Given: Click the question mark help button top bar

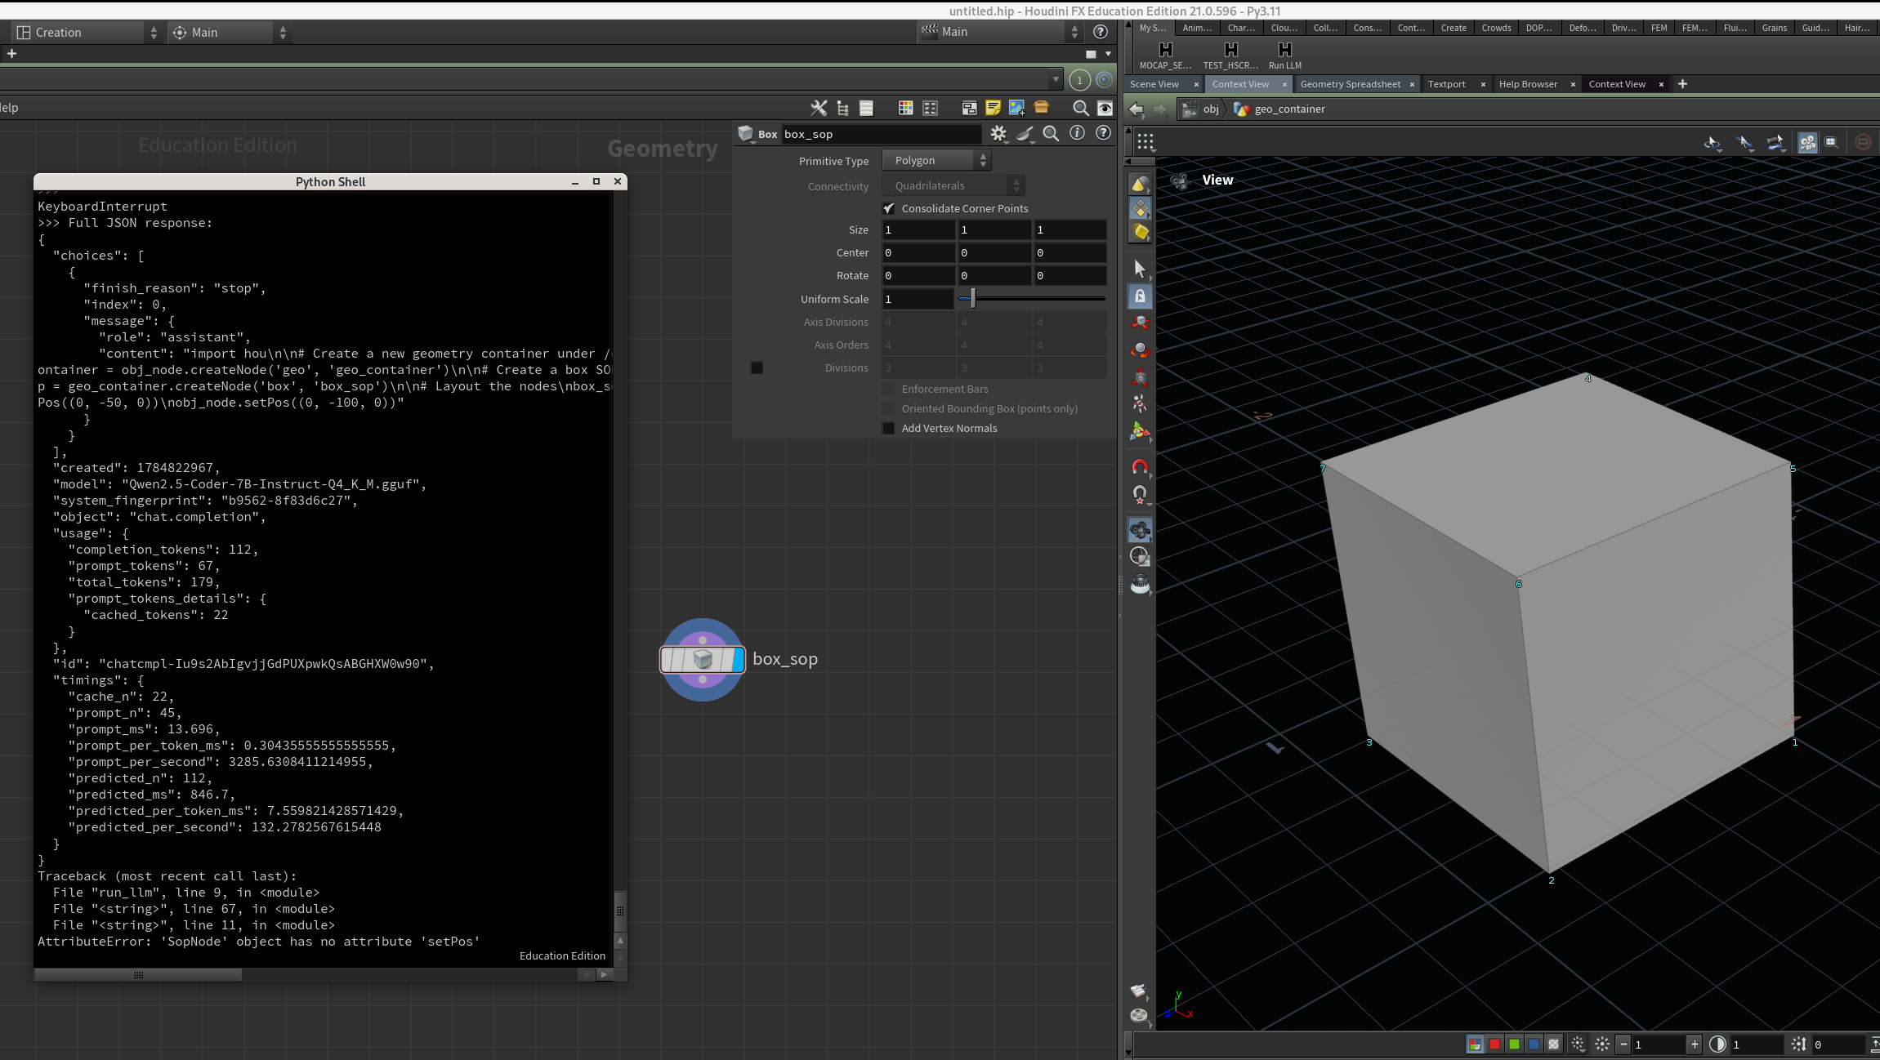Looking at the screenshot, I should 1101,31.
